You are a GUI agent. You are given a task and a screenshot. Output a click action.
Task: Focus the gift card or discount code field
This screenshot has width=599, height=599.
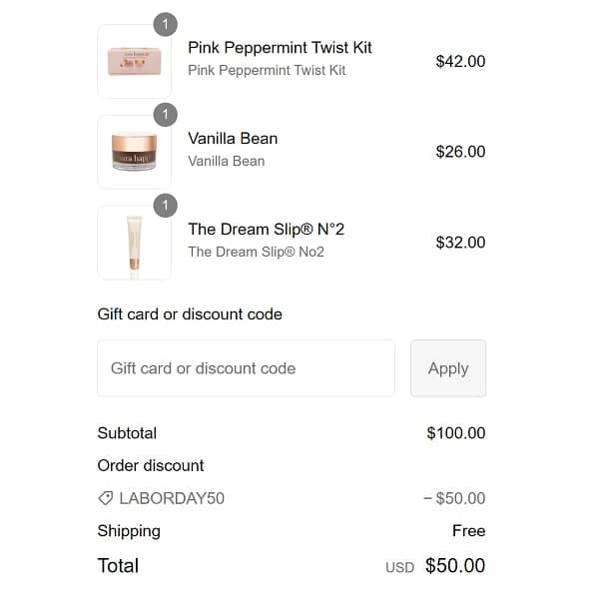(246, 368)
